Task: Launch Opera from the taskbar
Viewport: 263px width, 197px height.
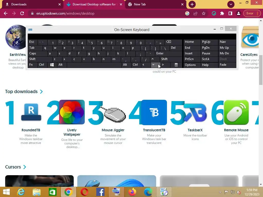Action: 84,192
